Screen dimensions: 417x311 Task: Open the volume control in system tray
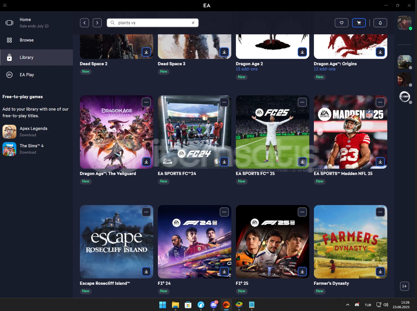(x=386, y=305)
